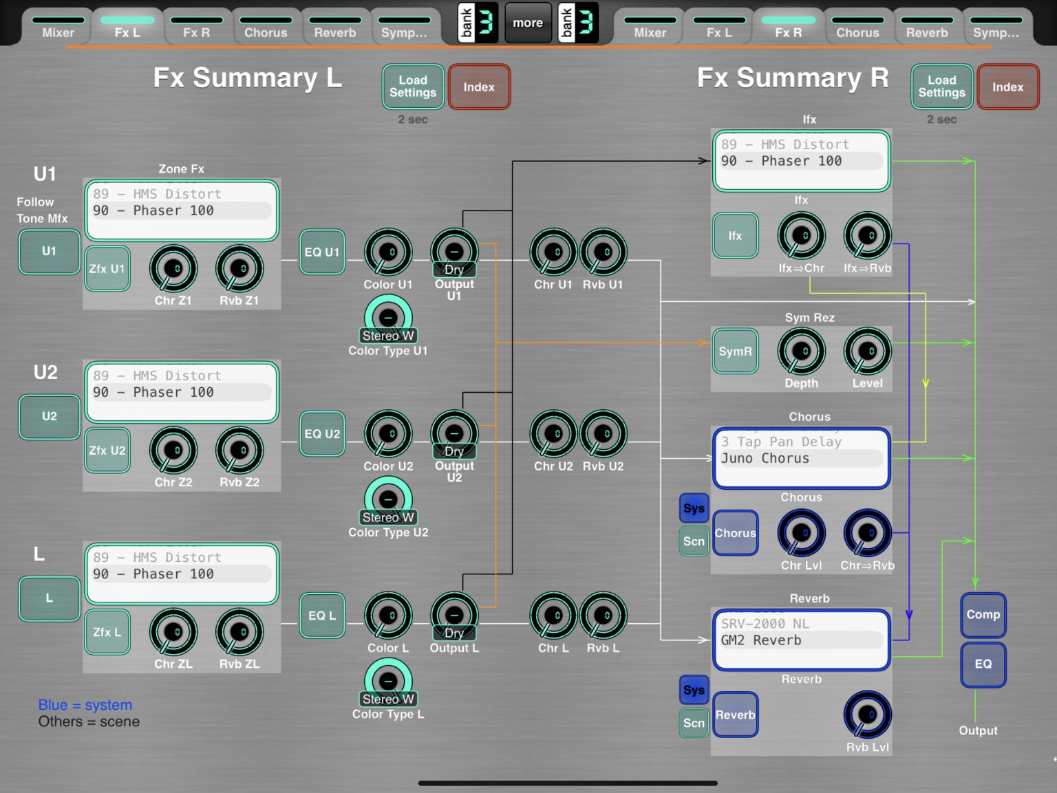The image size is (1057, 793).
Task: Toggle EQ L button
Action: (x=322, y=615)
